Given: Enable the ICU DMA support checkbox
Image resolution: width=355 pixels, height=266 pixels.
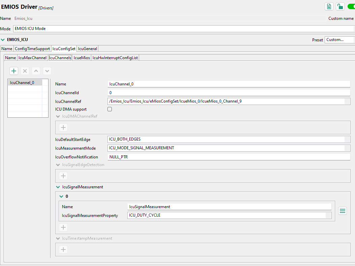Looking at the screenshot, I should click(x=109, y=109).
